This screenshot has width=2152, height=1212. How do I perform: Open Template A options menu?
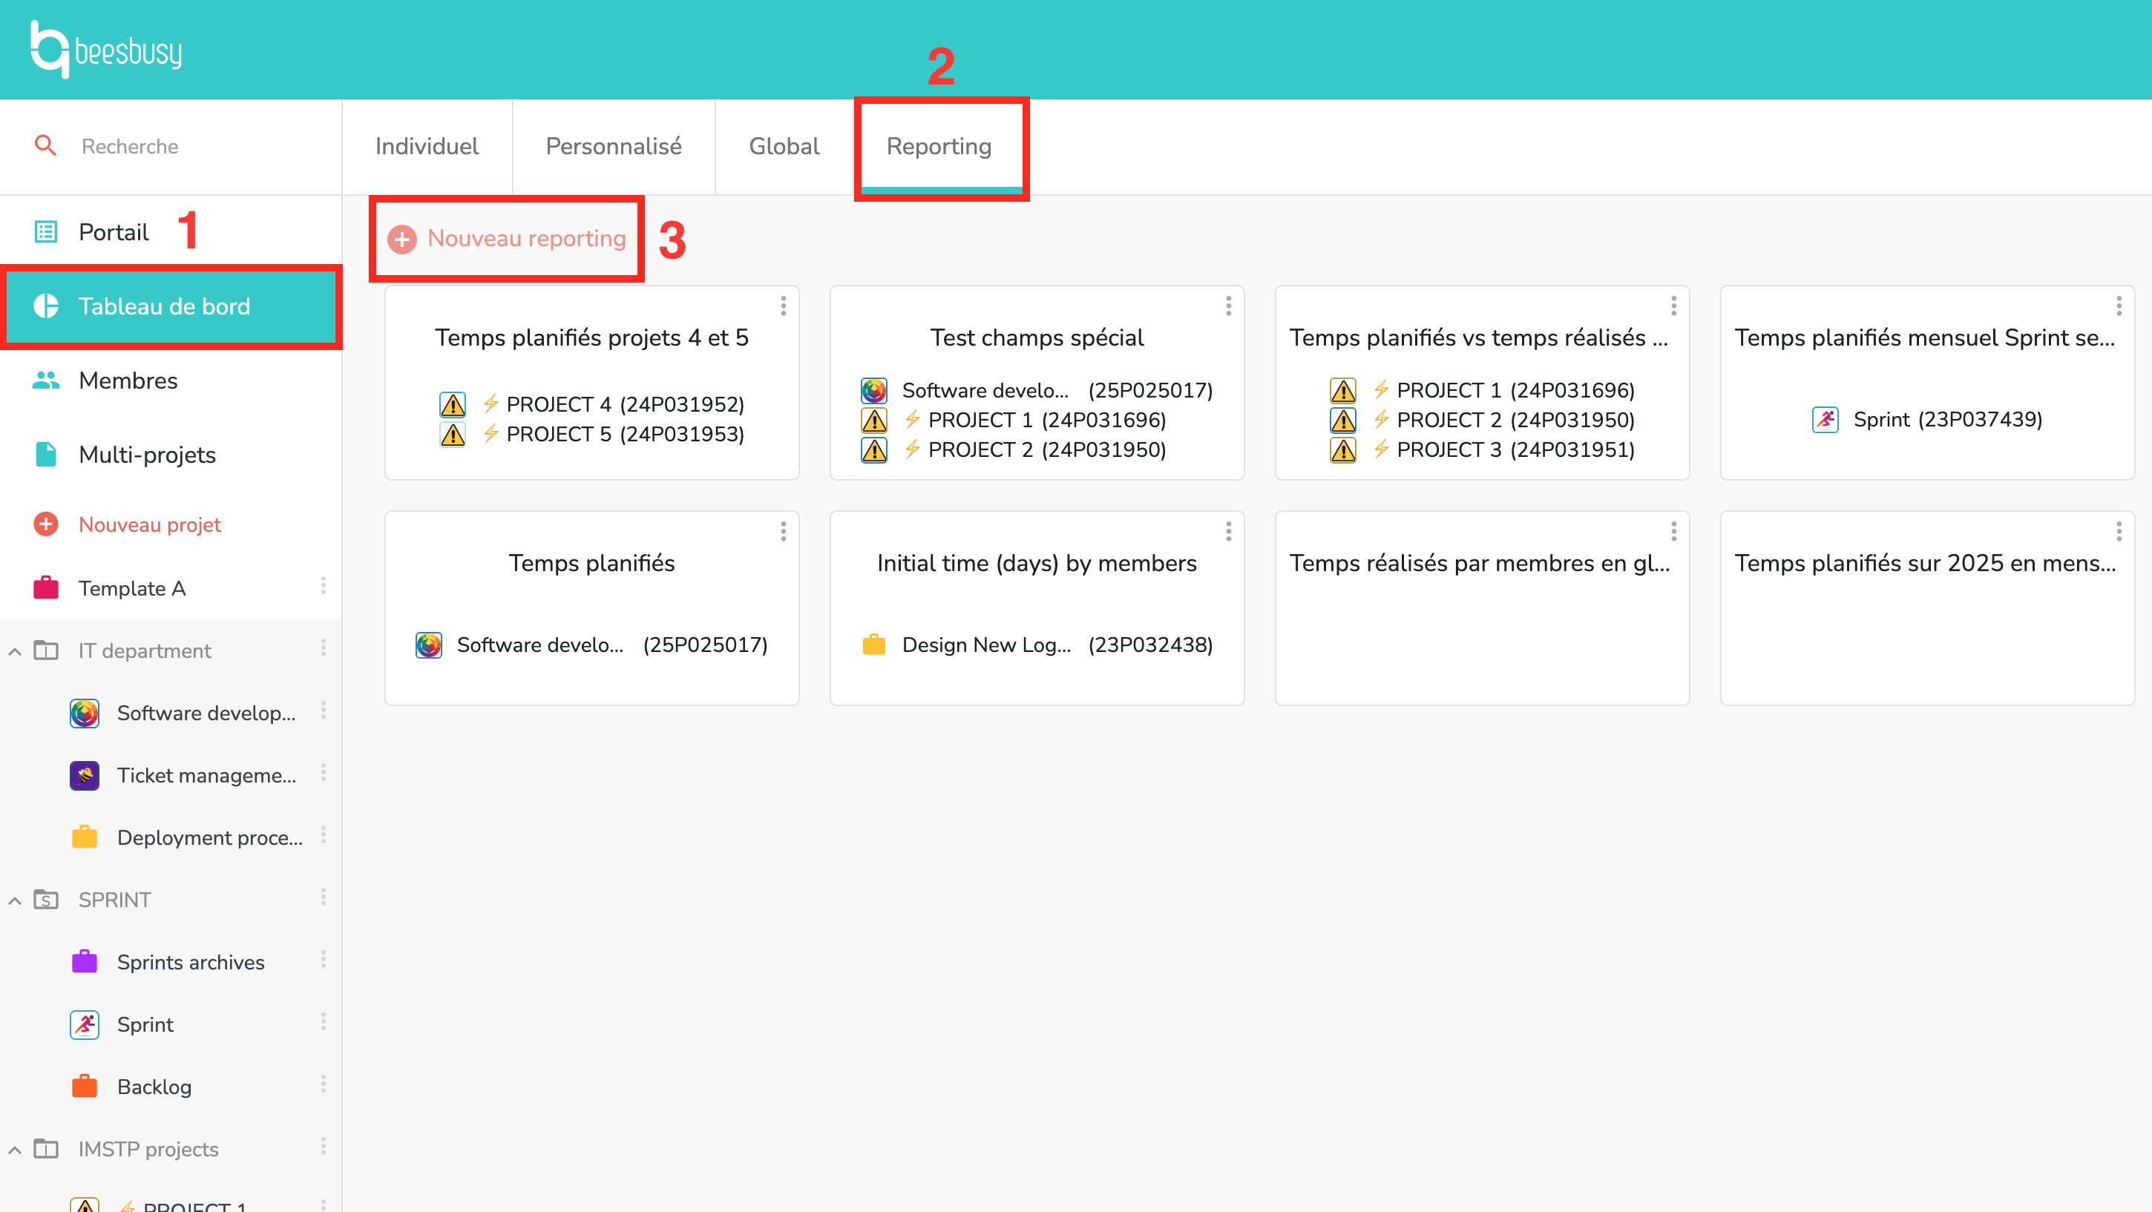point(324,587)
